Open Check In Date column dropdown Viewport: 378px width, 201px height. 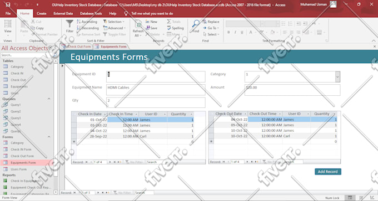click(x=105, y=114)
